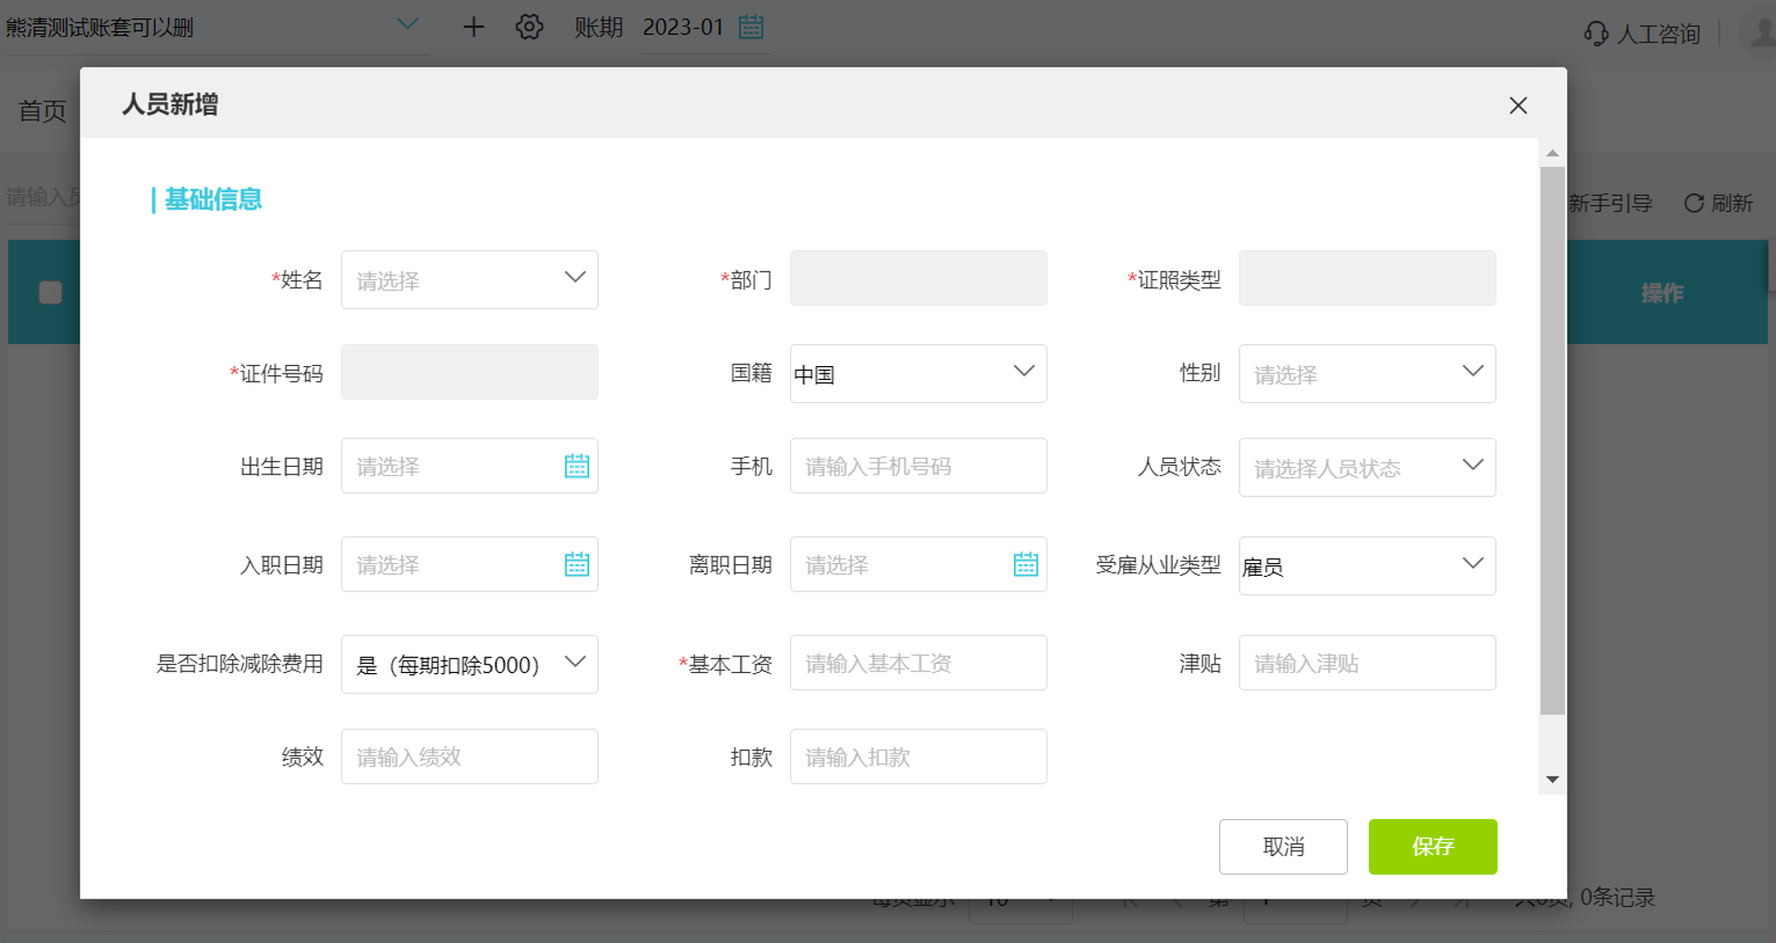This screenshot has width=1776, height=943.
Task: Click the 出生日期 date input
Action: coord(469,466)
